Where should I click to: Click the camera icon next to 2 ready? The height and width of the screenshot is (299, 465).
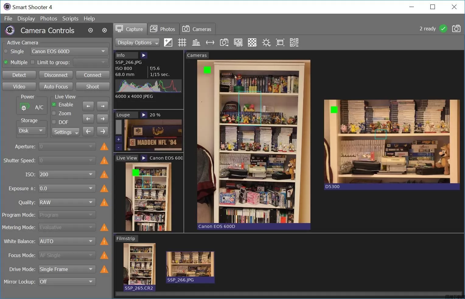pyautogui.click(x=456, y=29)
